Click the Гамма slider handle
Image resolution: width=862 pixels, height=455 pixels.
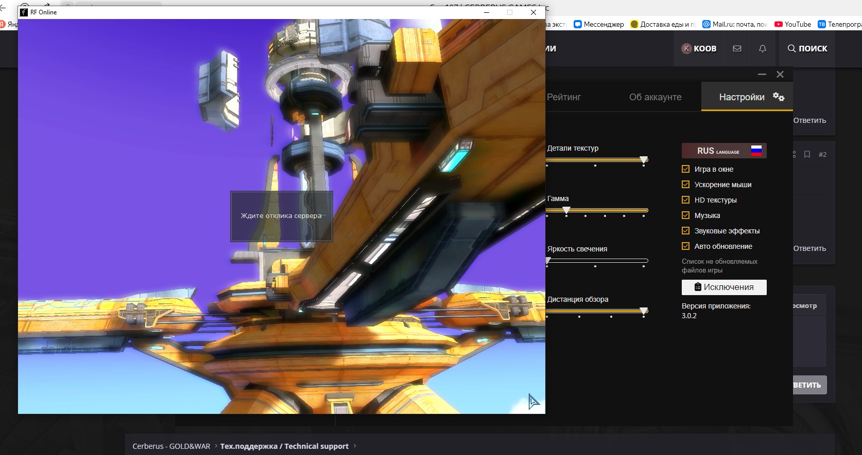click(x=566, y=210)
